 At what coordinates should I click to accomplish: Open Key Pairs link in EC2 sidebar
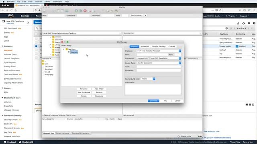tap(8, 132)
